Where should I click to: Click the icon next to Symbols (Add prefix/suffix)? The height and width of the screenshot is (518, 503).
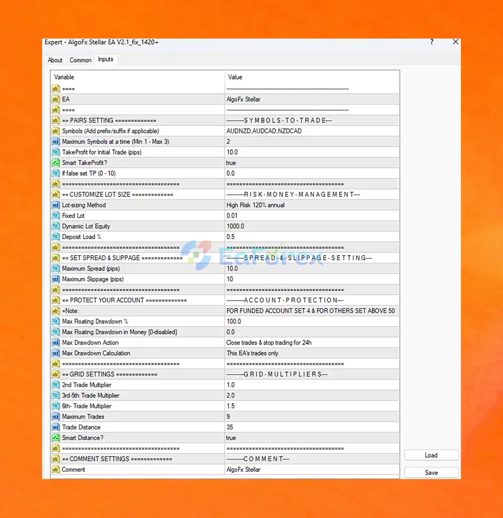tap(56, 131)
